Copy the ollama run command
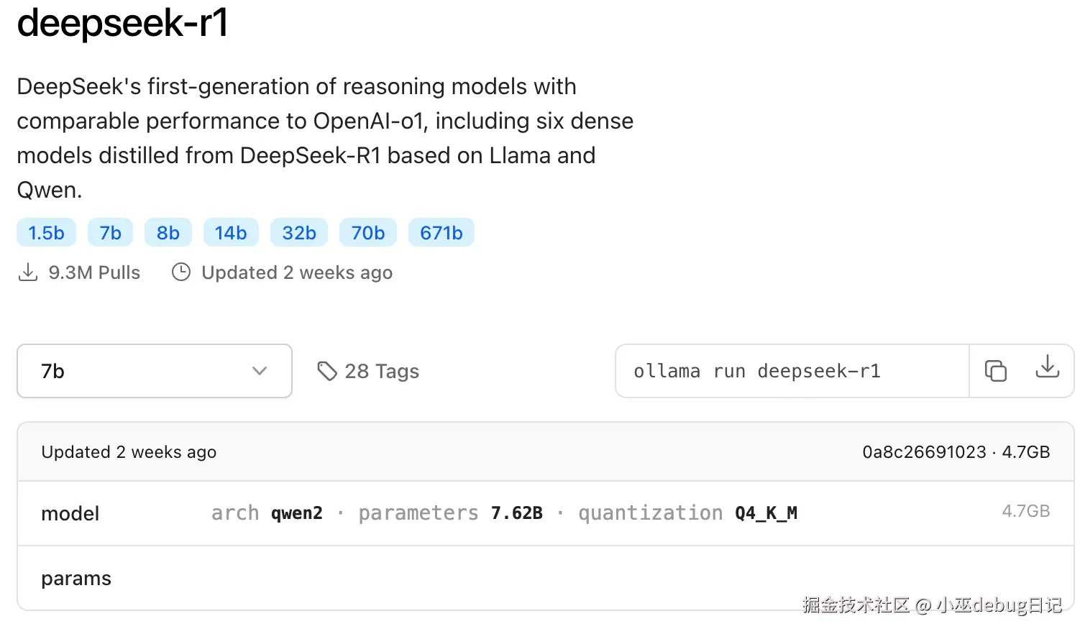Image resolution: width=1080 pixels, height=634 pixels. pyautogui.click(x=995, y=371)
